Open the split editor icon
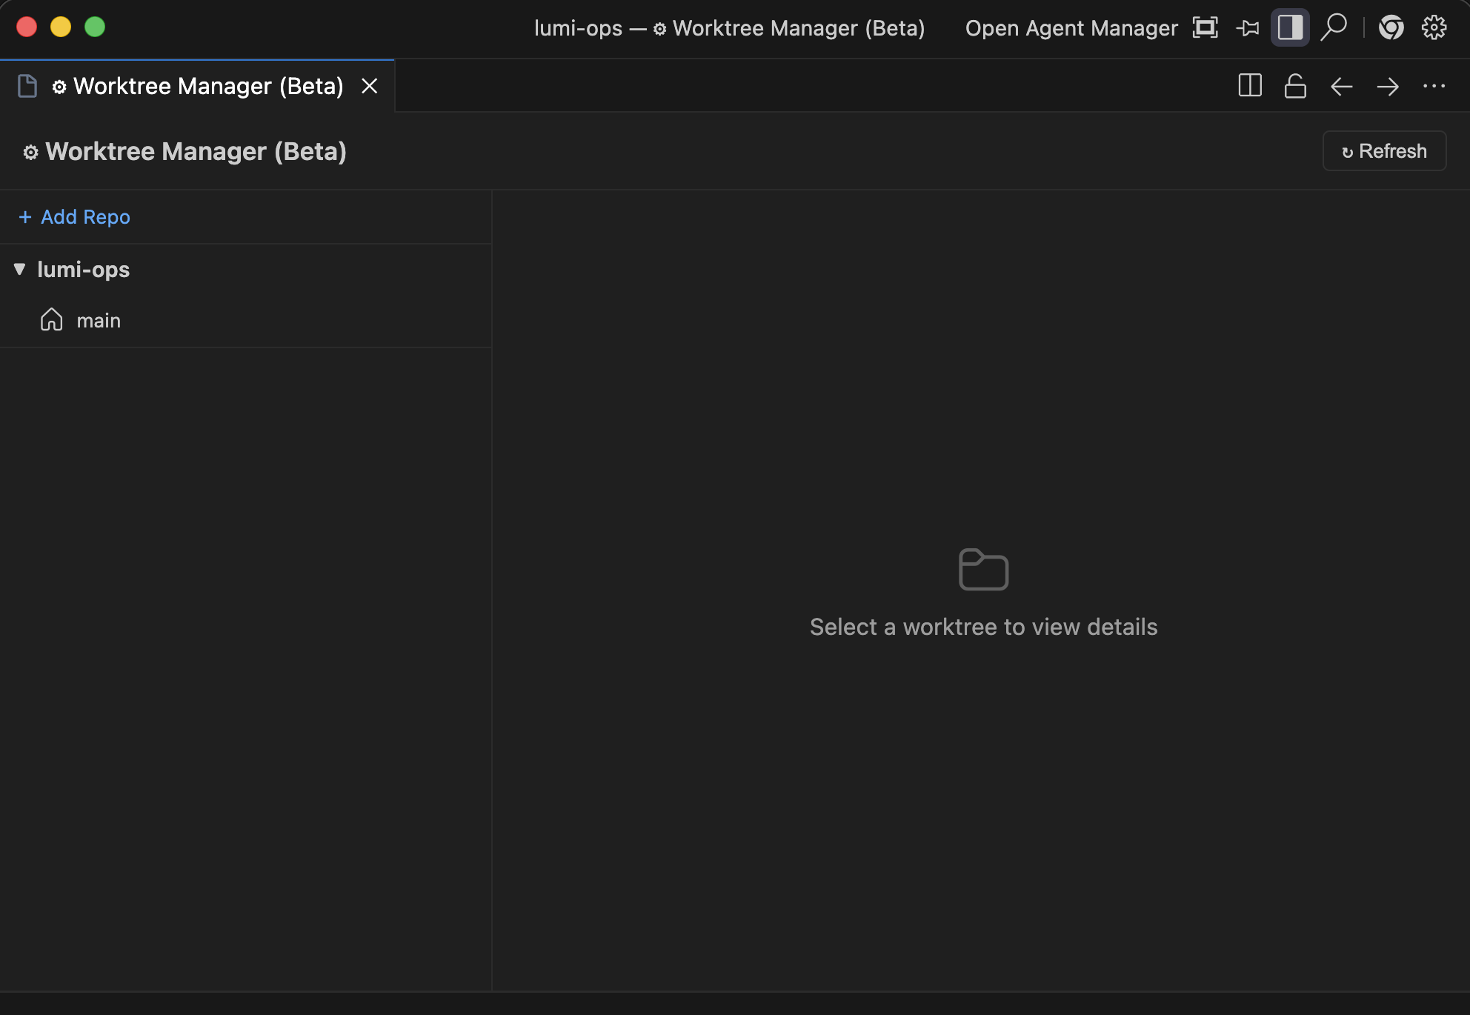Screen dimensions: 1470x1015 point(1250,85)
